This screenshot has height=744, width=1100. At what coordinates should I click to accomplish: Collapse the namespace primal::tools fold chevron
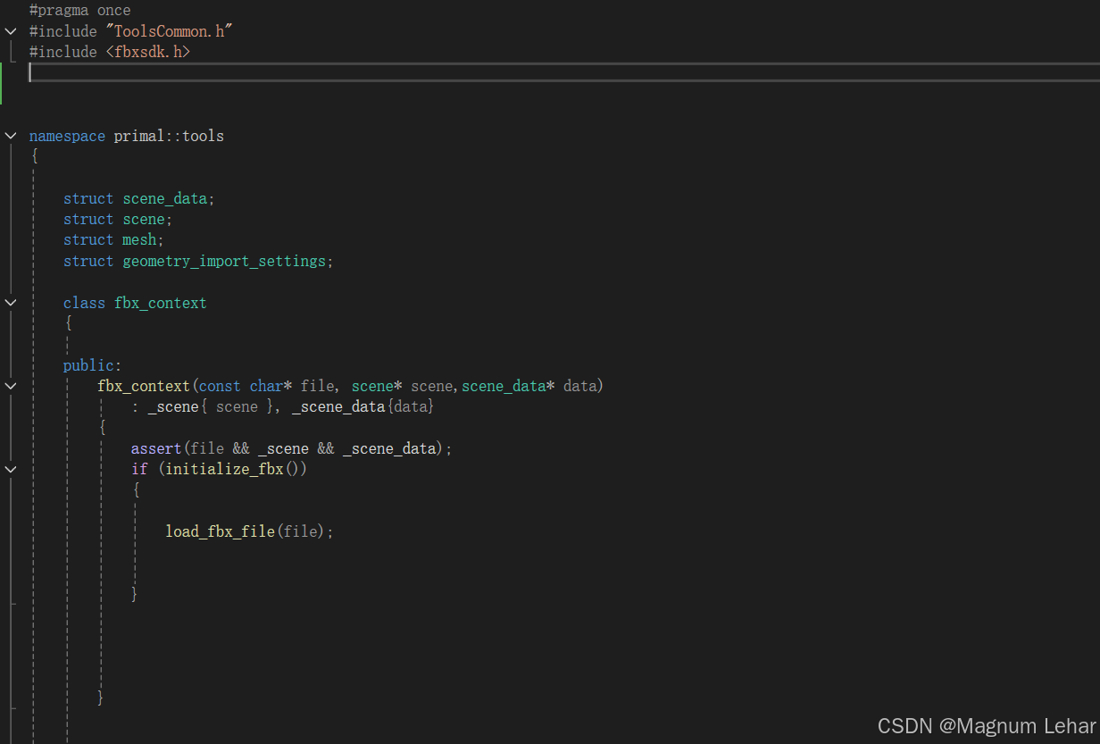click(11, 136)
